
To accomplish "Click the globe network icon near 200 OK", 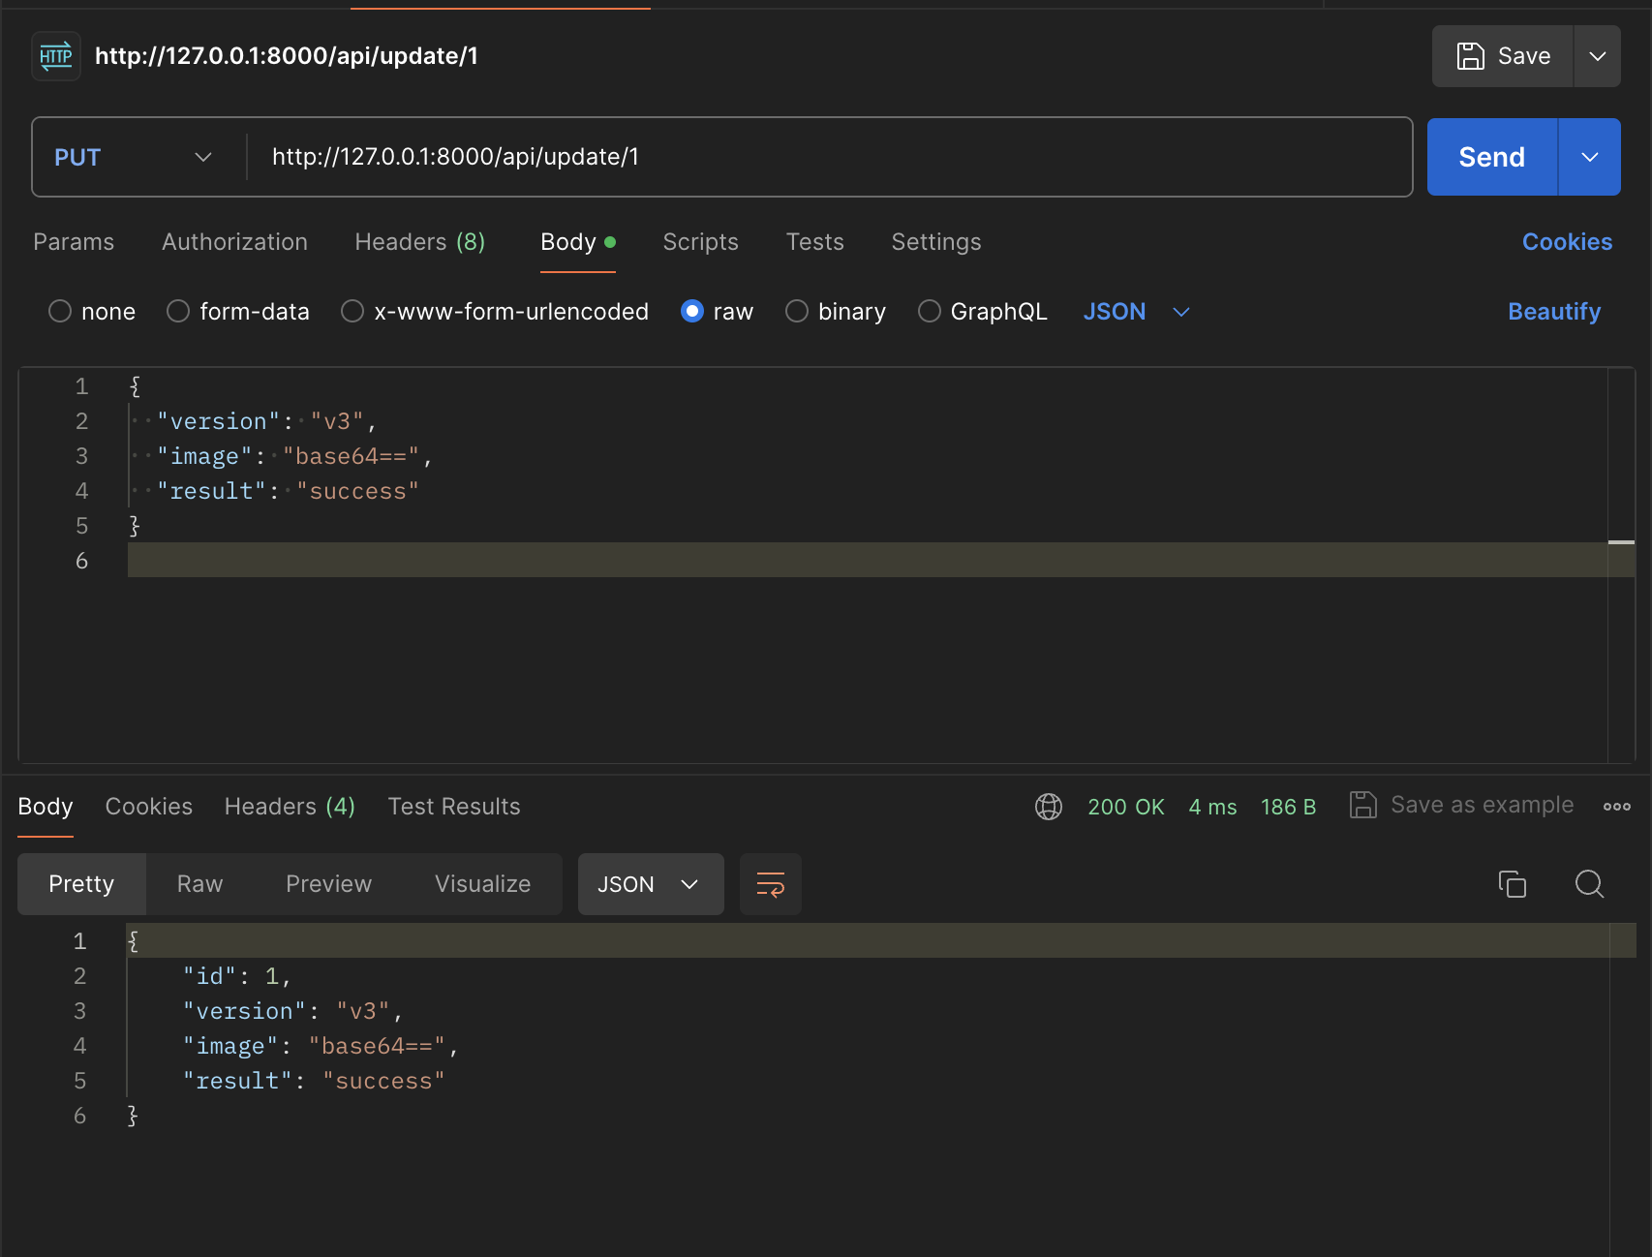I will 1049,807.
